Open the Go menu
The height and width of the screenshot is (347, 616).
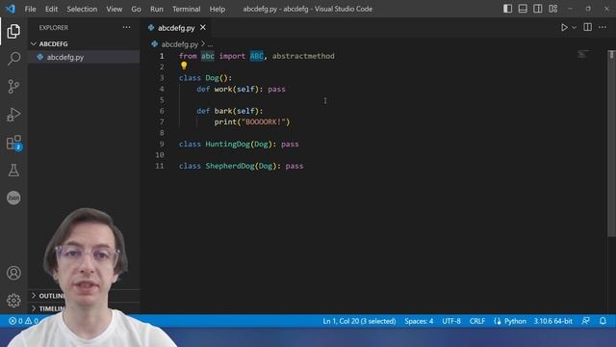tap(136, 9)
